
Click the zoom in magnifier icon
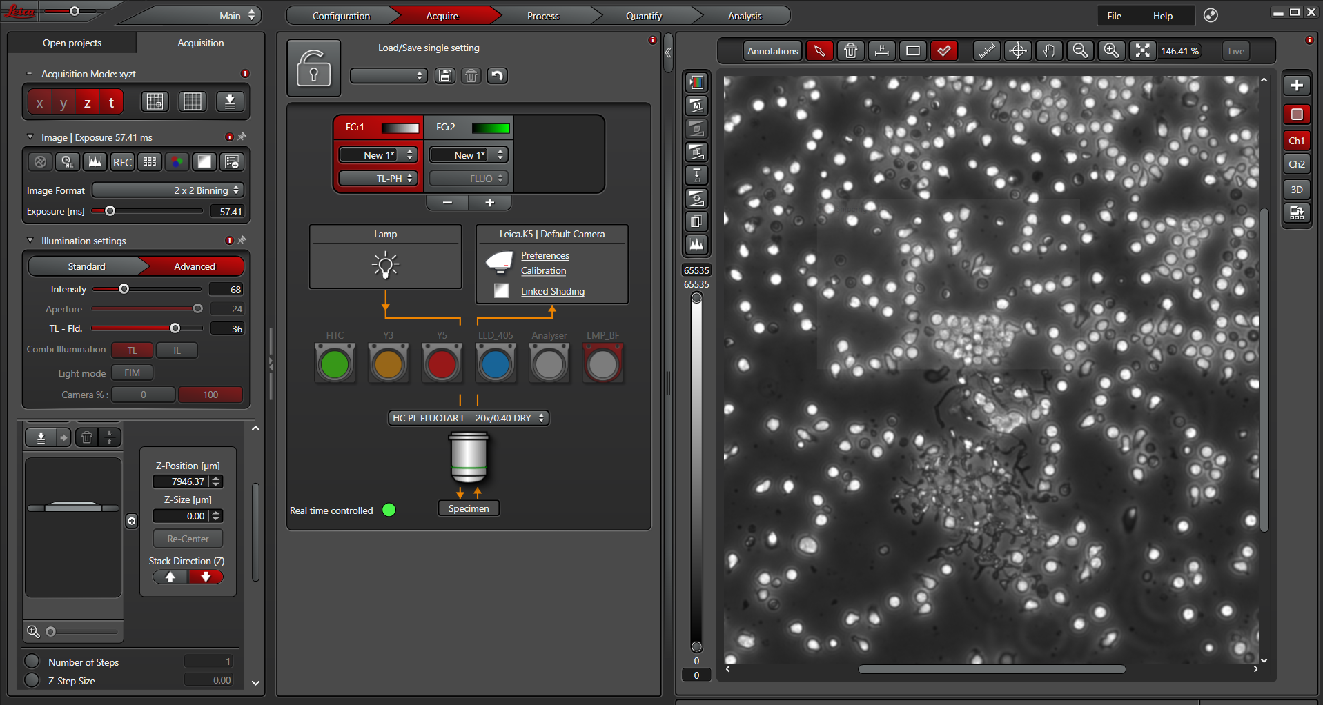point(1111,51)
